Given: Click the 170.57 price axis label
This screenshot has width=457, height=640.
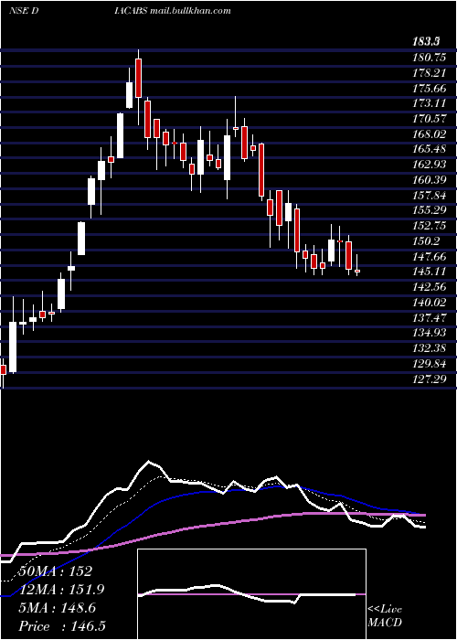Looking at the screenshot, I should click(430, 119).
